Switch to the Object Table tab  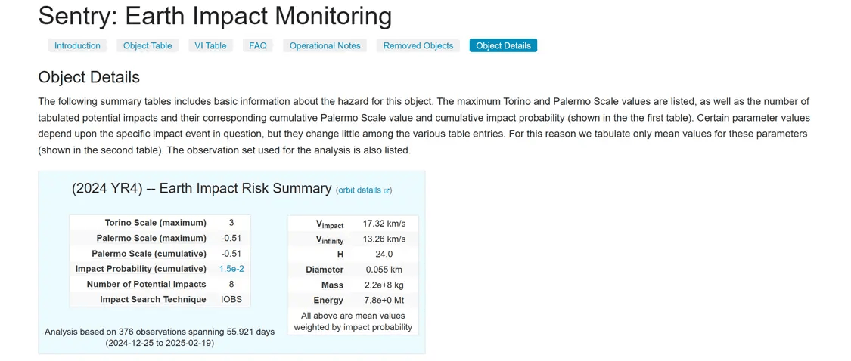coord(148,45)
